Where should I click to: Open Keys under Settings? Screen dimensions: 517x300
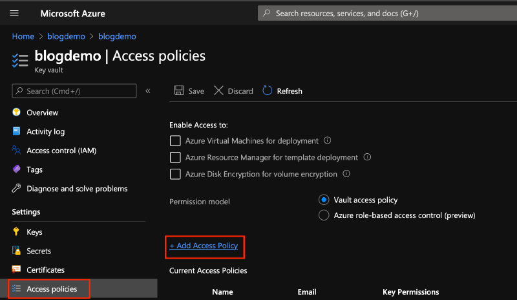[34, 231]
